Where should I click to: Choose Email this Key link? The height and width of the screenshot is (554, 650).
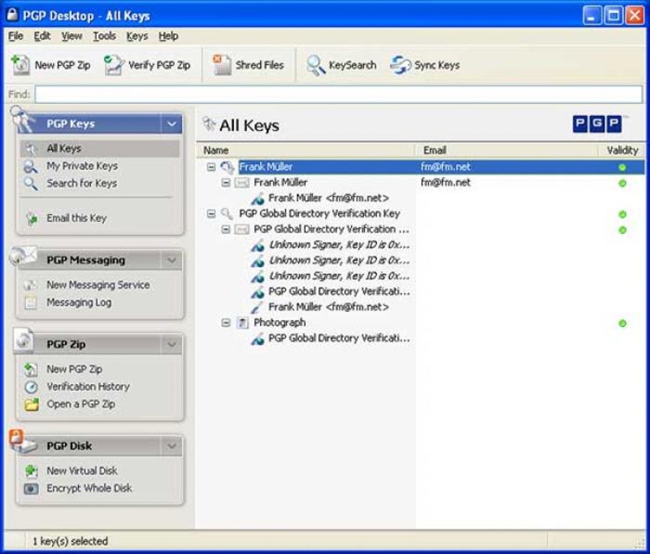pyautogui.click(x=76, y=218)
